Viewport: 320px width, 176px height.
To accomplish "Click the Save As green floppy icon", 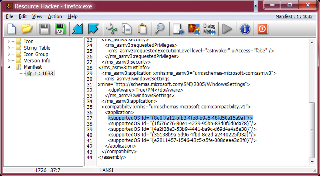I will (x=60, y=28).
